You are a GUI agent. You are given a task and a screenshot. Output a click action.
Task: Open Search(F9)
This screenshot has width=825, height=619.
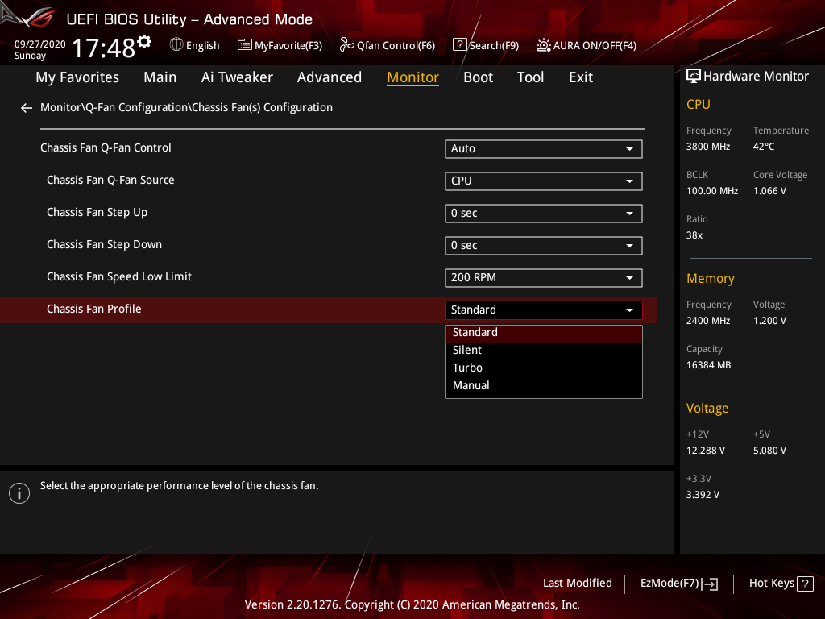[x=486, y=45]
